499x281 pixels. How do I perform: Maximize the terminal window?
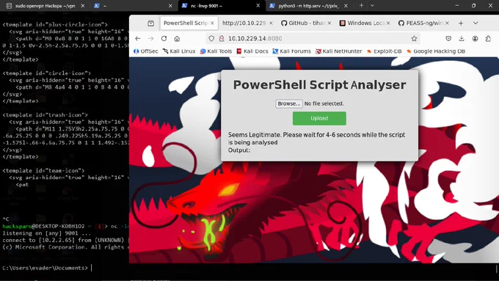(x=473, y=5)
